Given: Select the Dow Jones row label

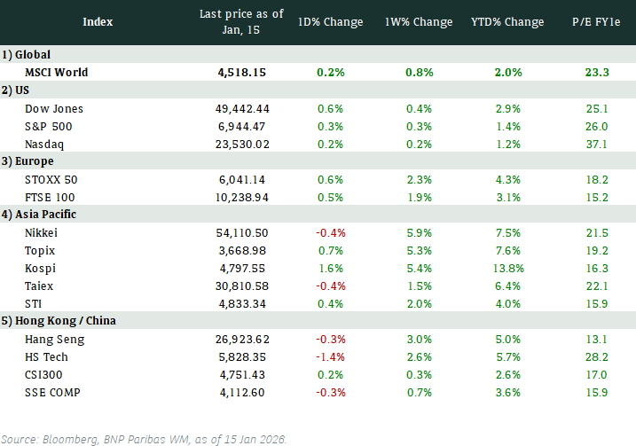Looking at the screenshot, I should coord(54,108).
